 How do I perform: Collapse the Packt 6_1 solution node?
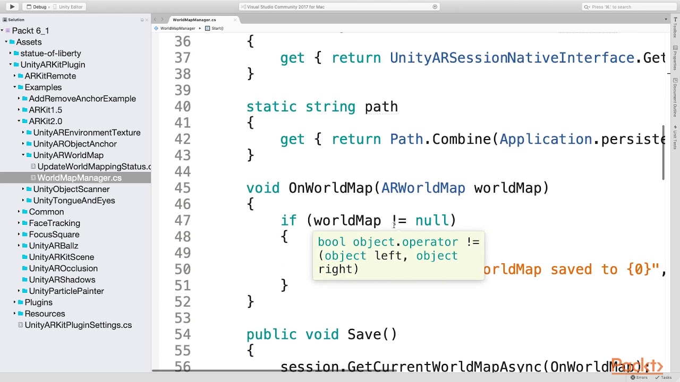point(2,31)
